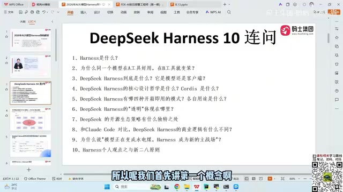Switch to slide sorter view icon
The image size is (343, 192).
(x=253, y=179)
